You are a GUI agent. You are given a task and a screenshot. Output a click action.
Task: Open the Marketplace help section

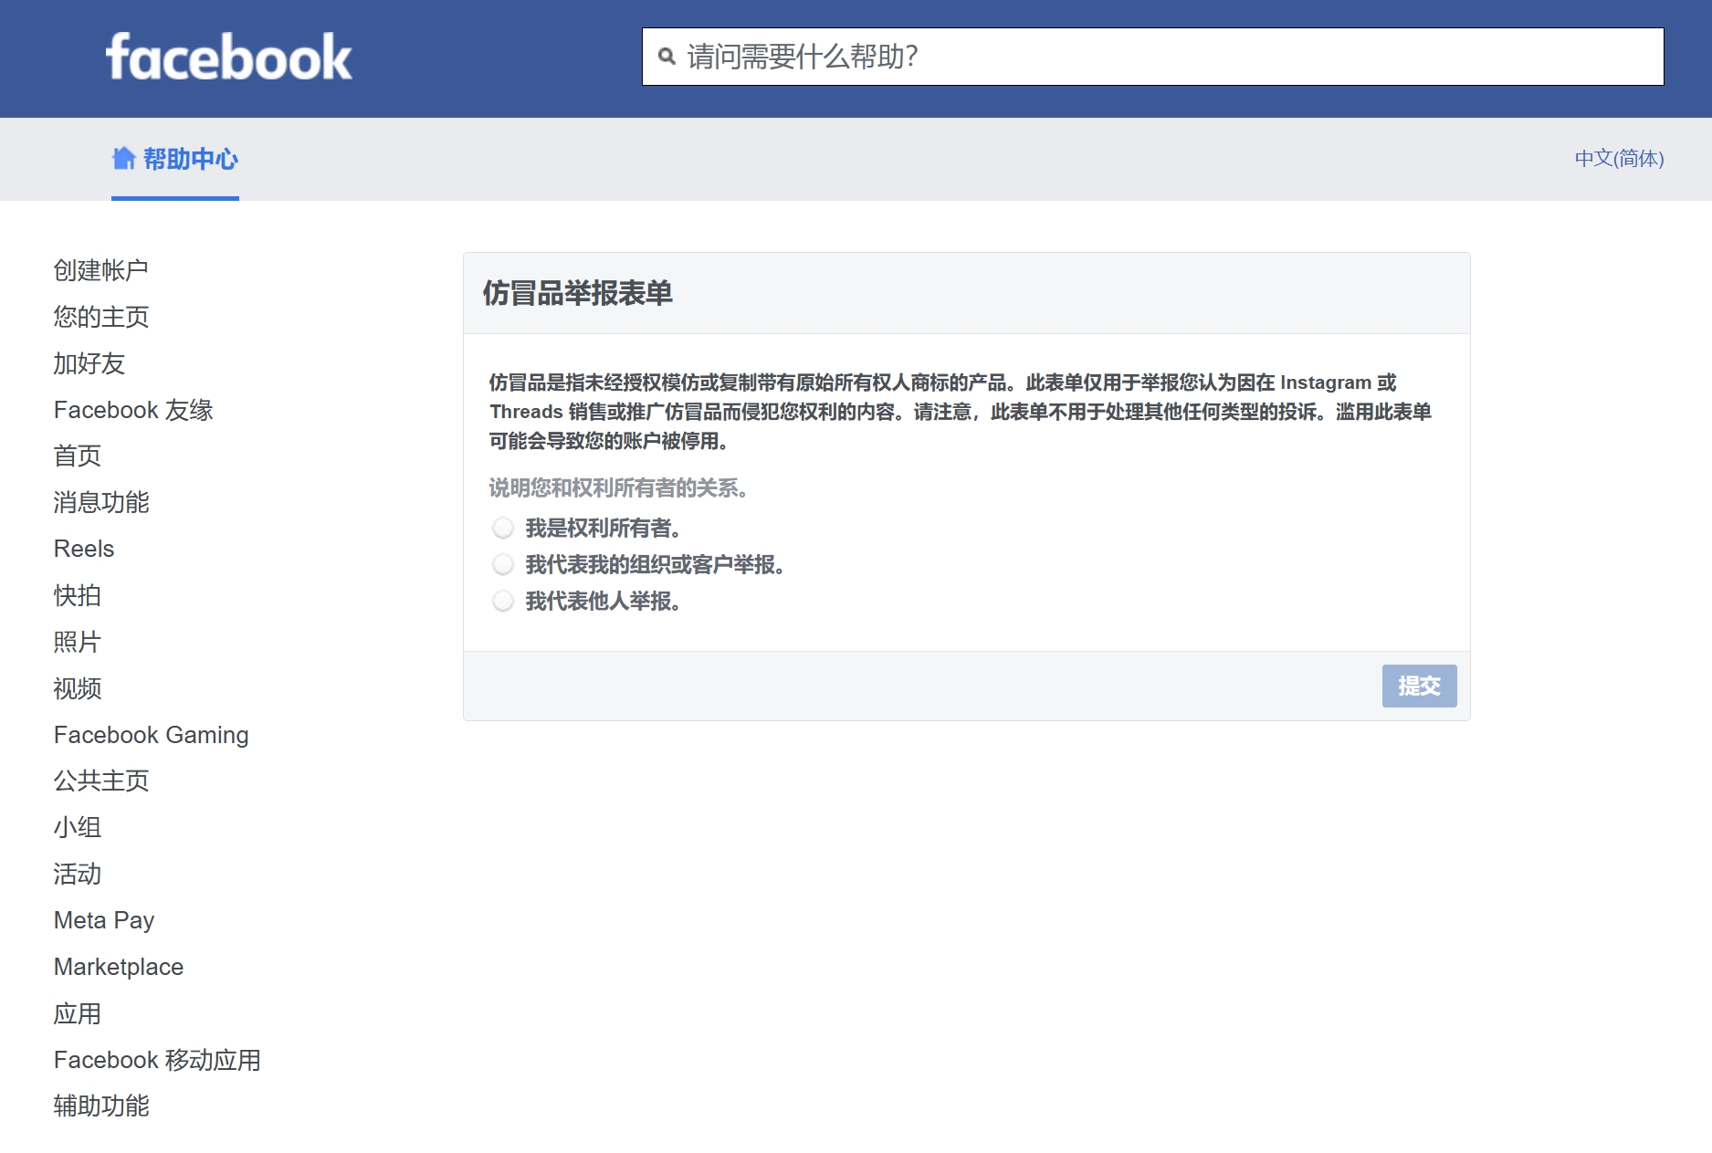(119, 967)
